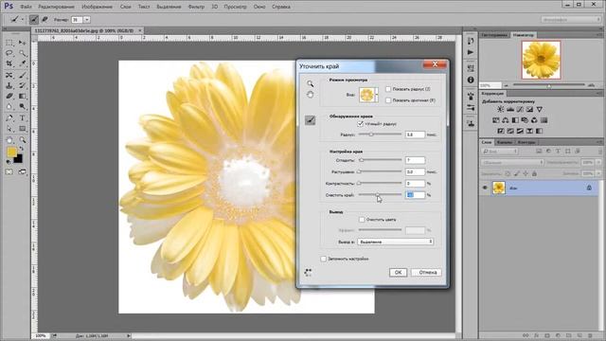Image resolution: width=606 pixels, height=341 pixels.
Task: Select the Eyedropper tool
Action: pyautogui.click(x=23, y=63)
